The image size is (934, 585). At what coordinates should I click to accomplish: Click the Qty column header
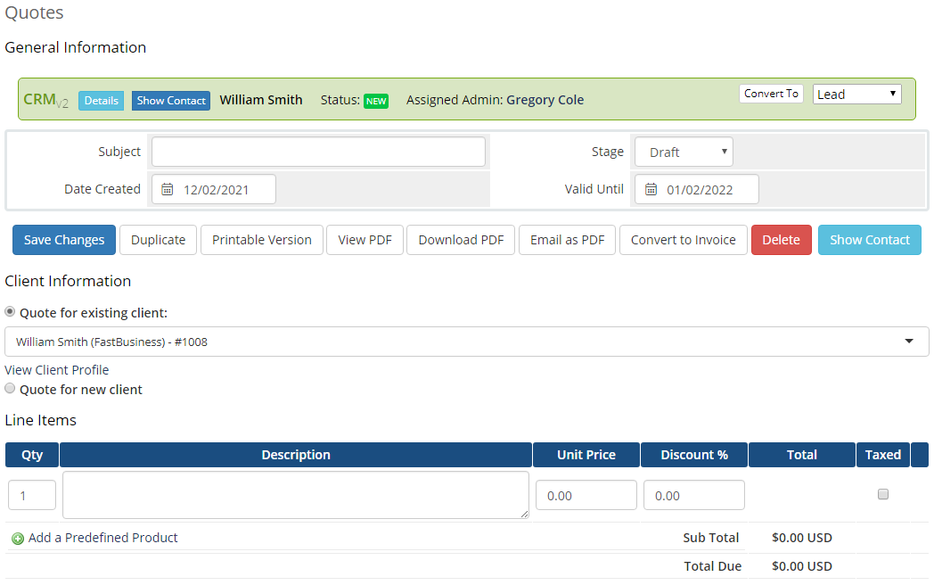32,455
